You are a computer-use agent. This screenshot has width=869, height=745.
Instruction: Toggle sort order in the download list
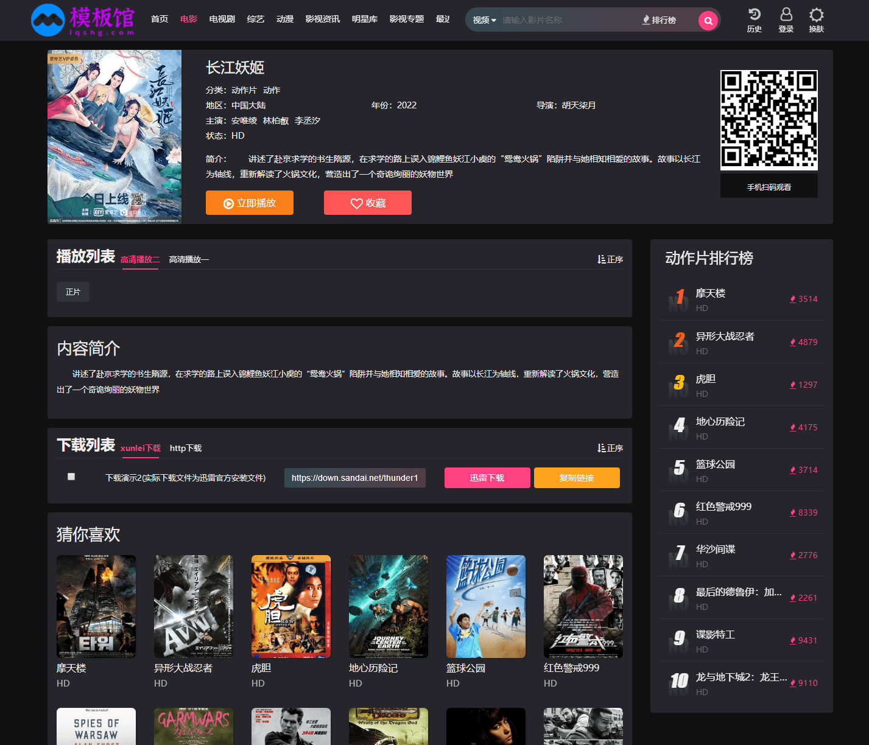pos(610,448)
